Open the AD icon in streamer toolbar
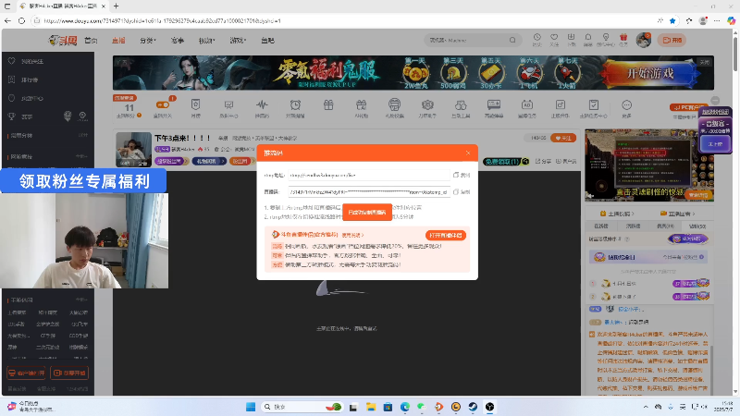 coord(526,104)
